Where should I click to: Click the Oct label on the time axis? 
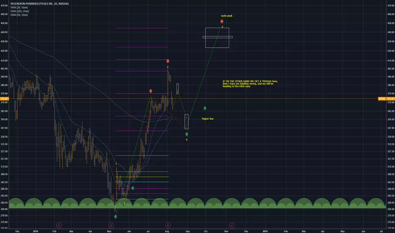tap(206, 231)
